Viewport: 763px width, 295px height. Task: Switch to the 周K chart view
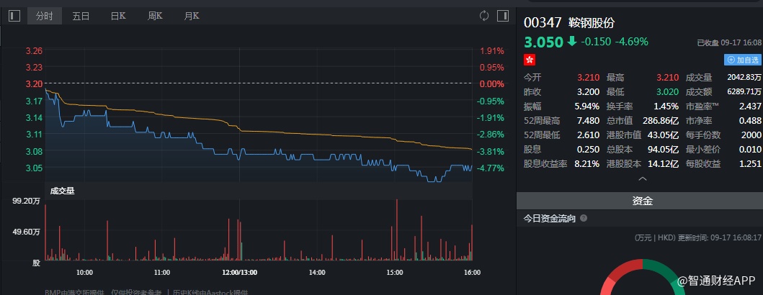[156, 15]
